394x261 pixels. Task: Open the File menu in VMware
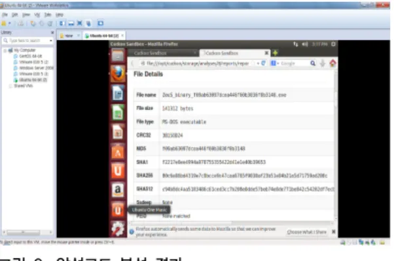5,14
